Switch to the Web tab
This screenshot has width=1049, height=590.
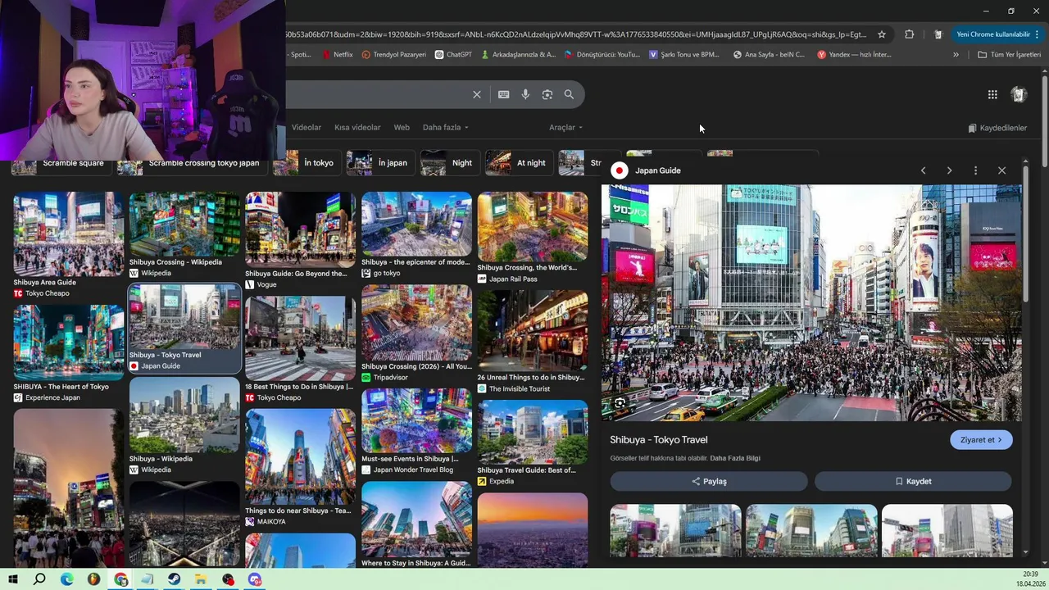(x=402, y=128)
